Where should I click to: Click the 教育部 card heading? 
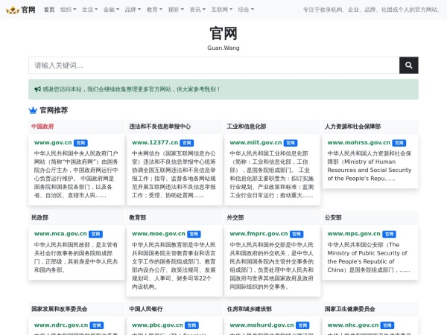point(137,217)
